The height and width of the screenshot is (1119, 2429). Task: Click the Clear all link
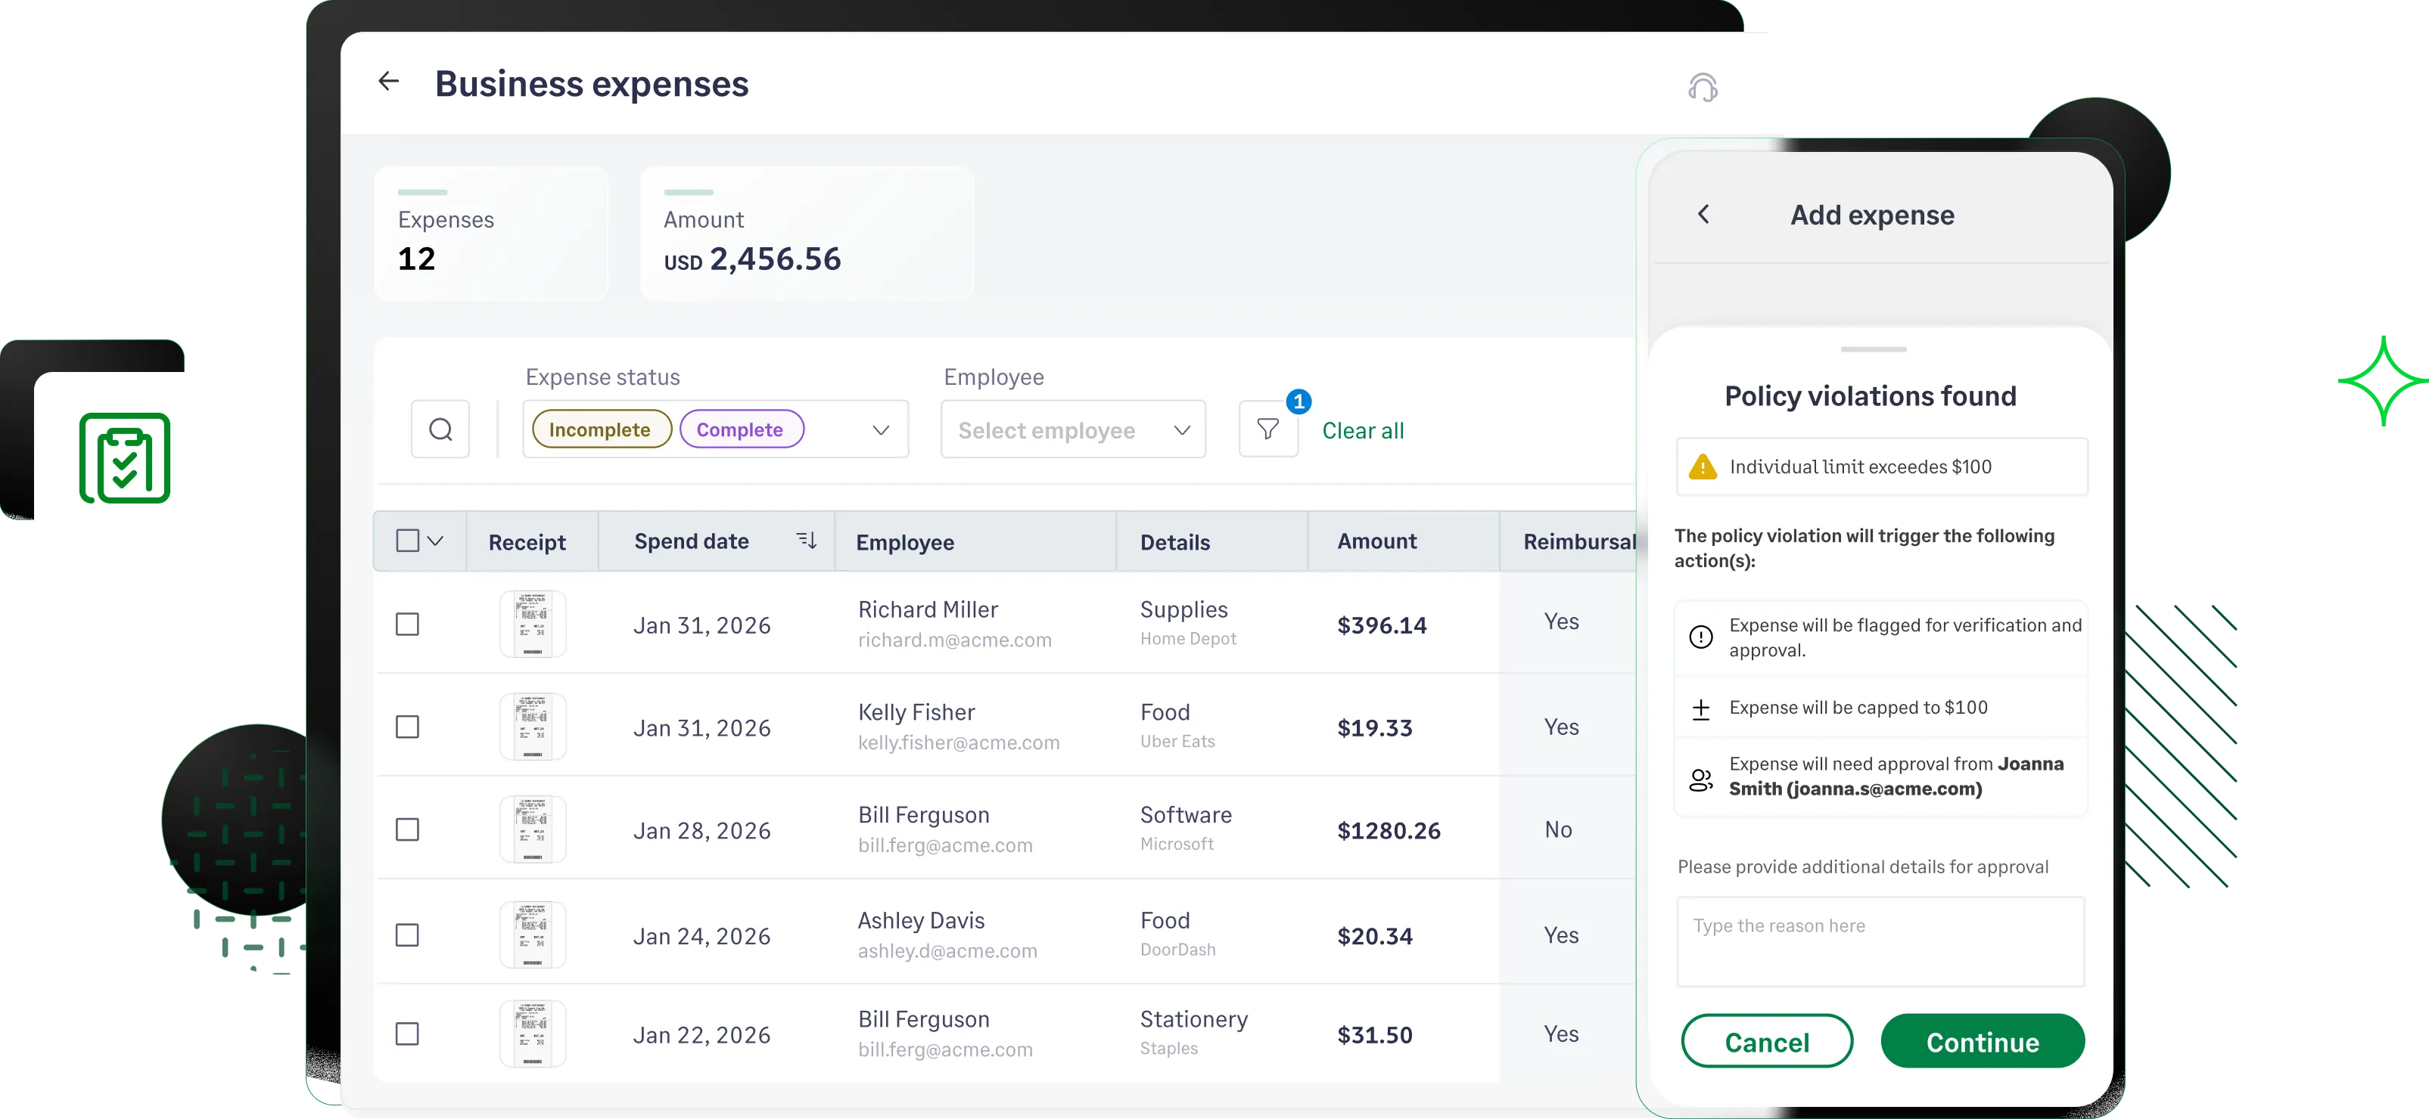tap(1363, 430)
